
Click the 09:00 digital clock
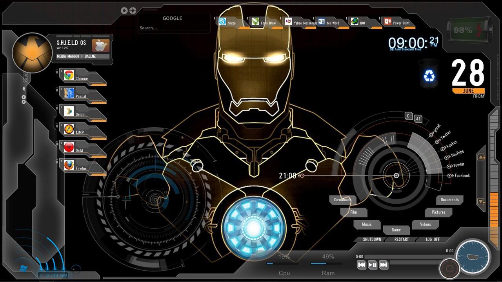coord(413,43)
